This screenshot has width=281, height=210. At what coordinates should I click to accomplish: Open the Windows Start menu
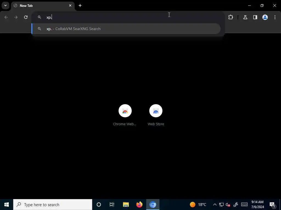[7, 205]
